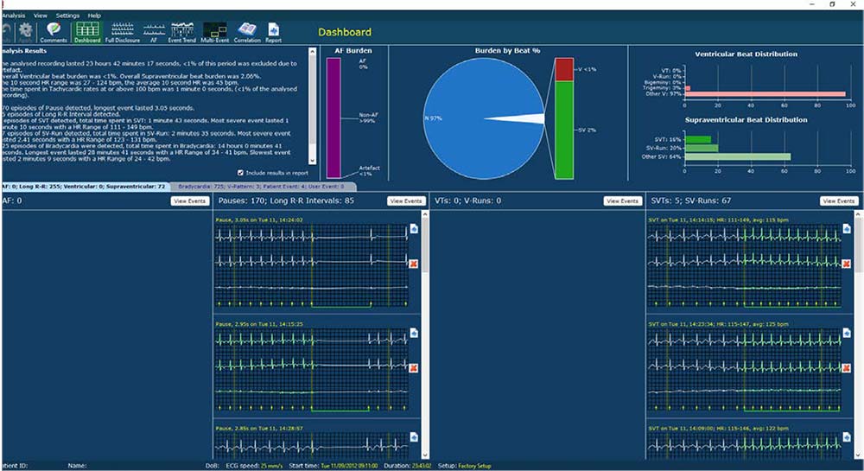This screenshot has height=471, width=864.
Task: Click the Factory Setup status text
Action: point(474,466)
